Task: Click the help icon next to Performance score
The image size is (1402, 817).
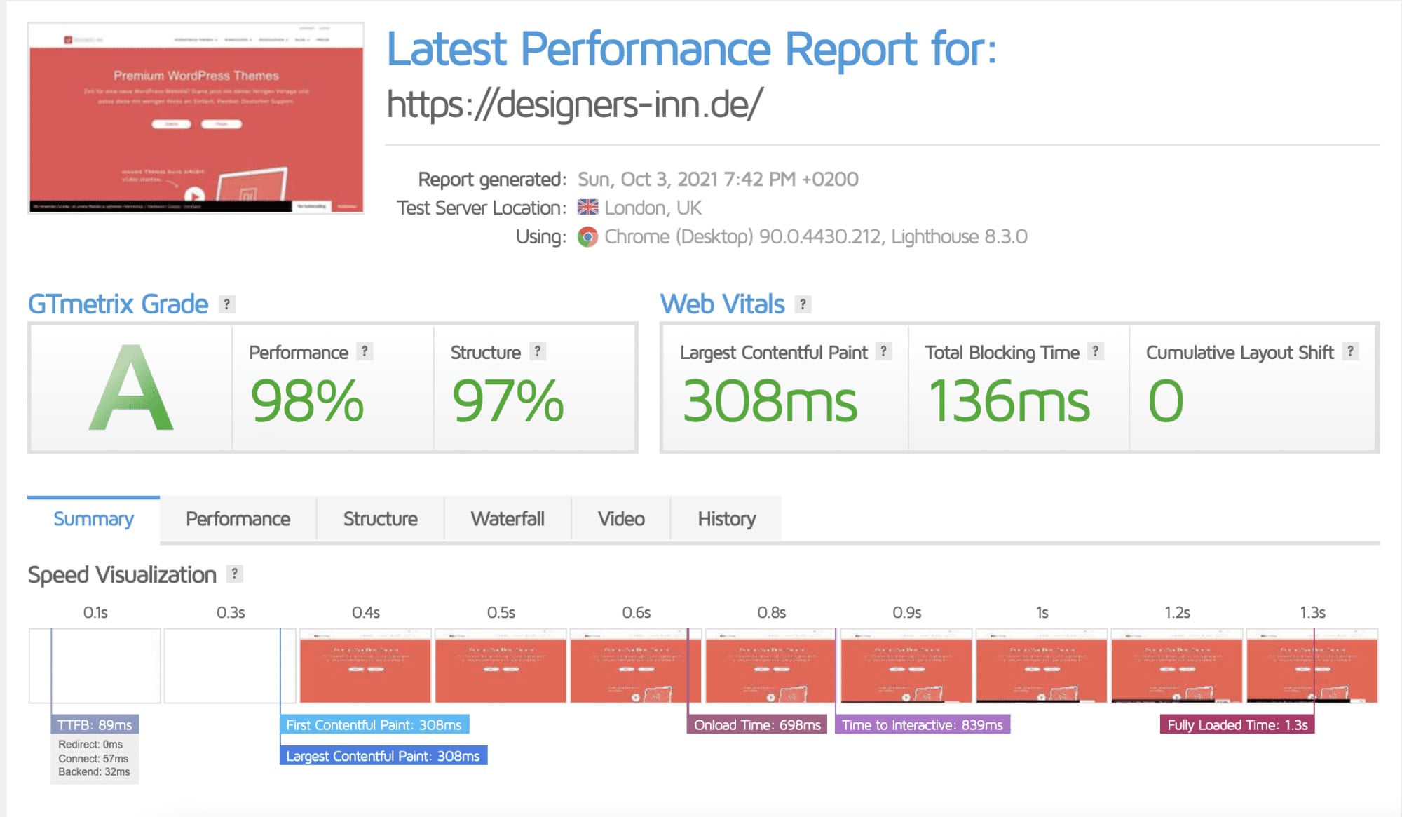Action: tap(365, 351)
